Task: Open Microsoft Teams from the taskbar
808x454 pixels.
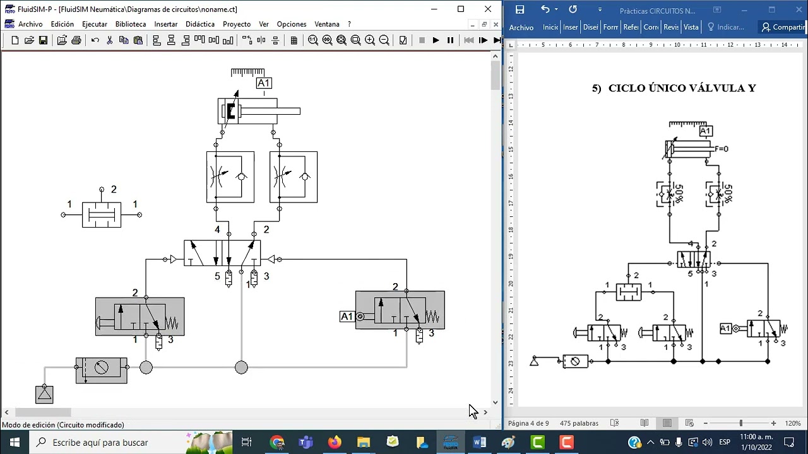Action: pyautogui.click(x=306, y=442)
